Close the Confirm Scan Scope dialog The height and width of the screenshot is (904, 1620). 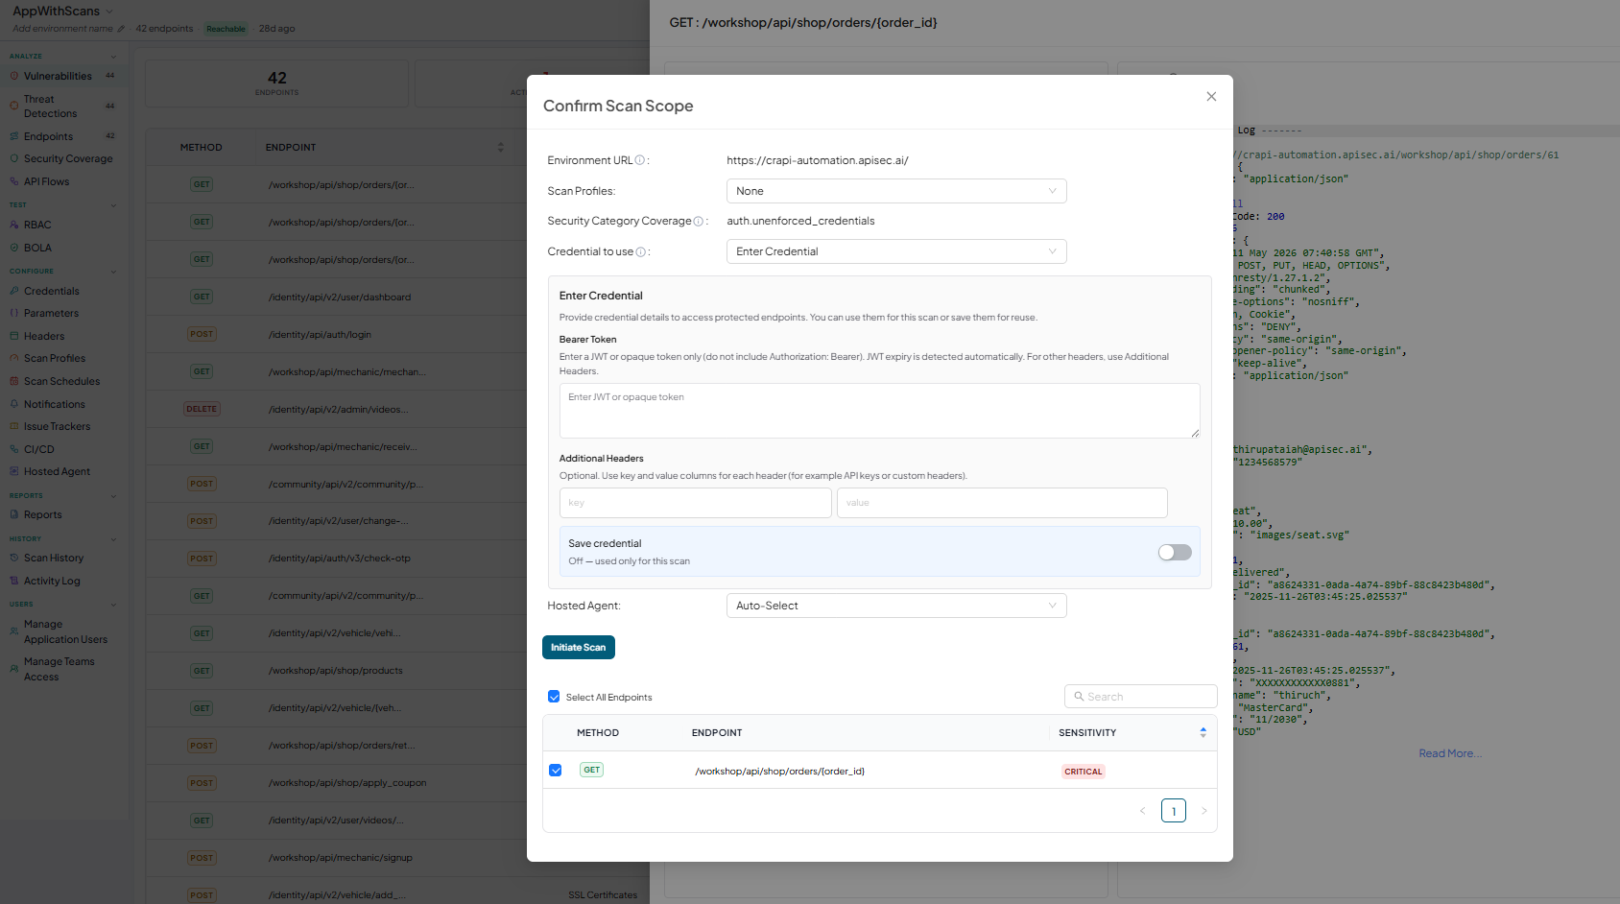pos(1211,97)
